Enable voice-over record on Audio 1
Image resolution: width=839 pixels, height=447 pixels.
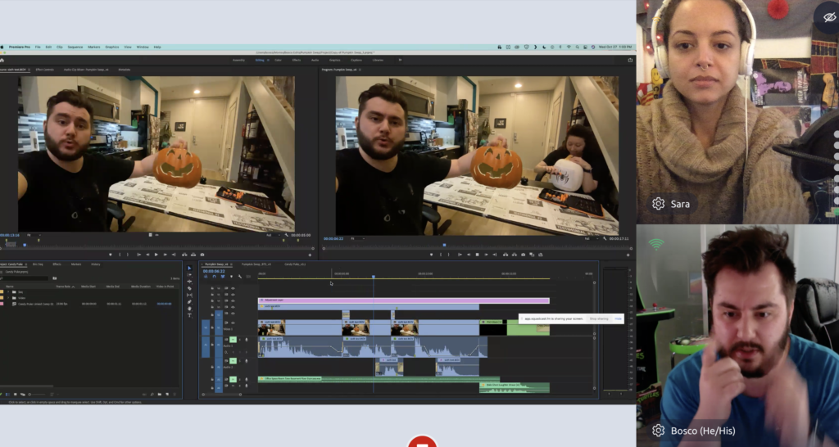246,340
